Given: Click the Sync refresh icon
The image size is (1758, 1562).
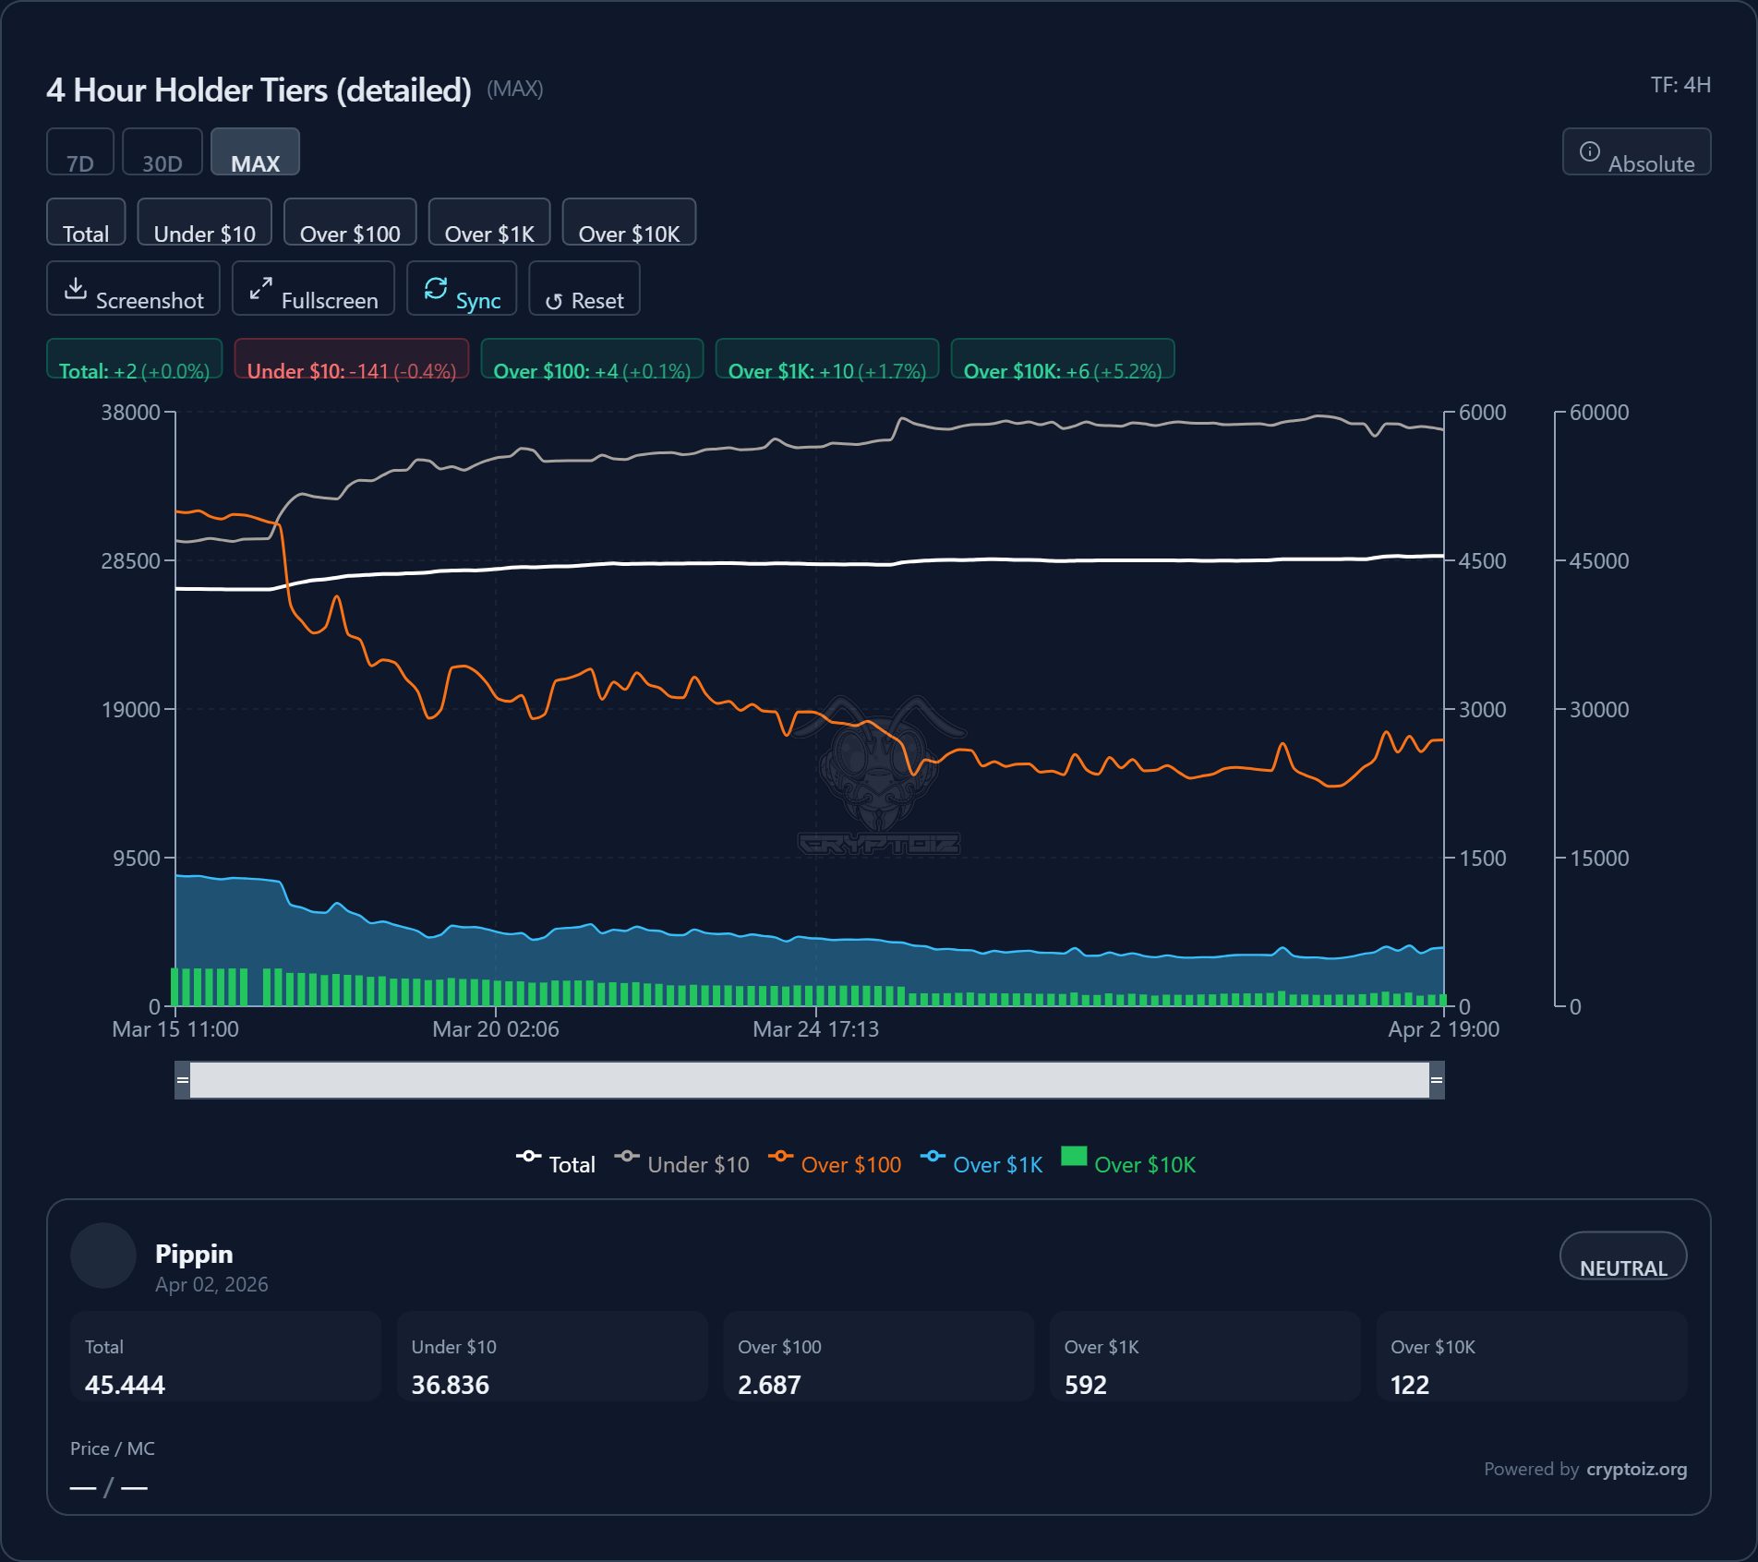Looking at the screenshot, I should coord(436,289).
